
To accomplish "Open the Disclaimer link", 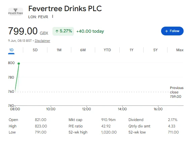I will (x=42, y=41).
